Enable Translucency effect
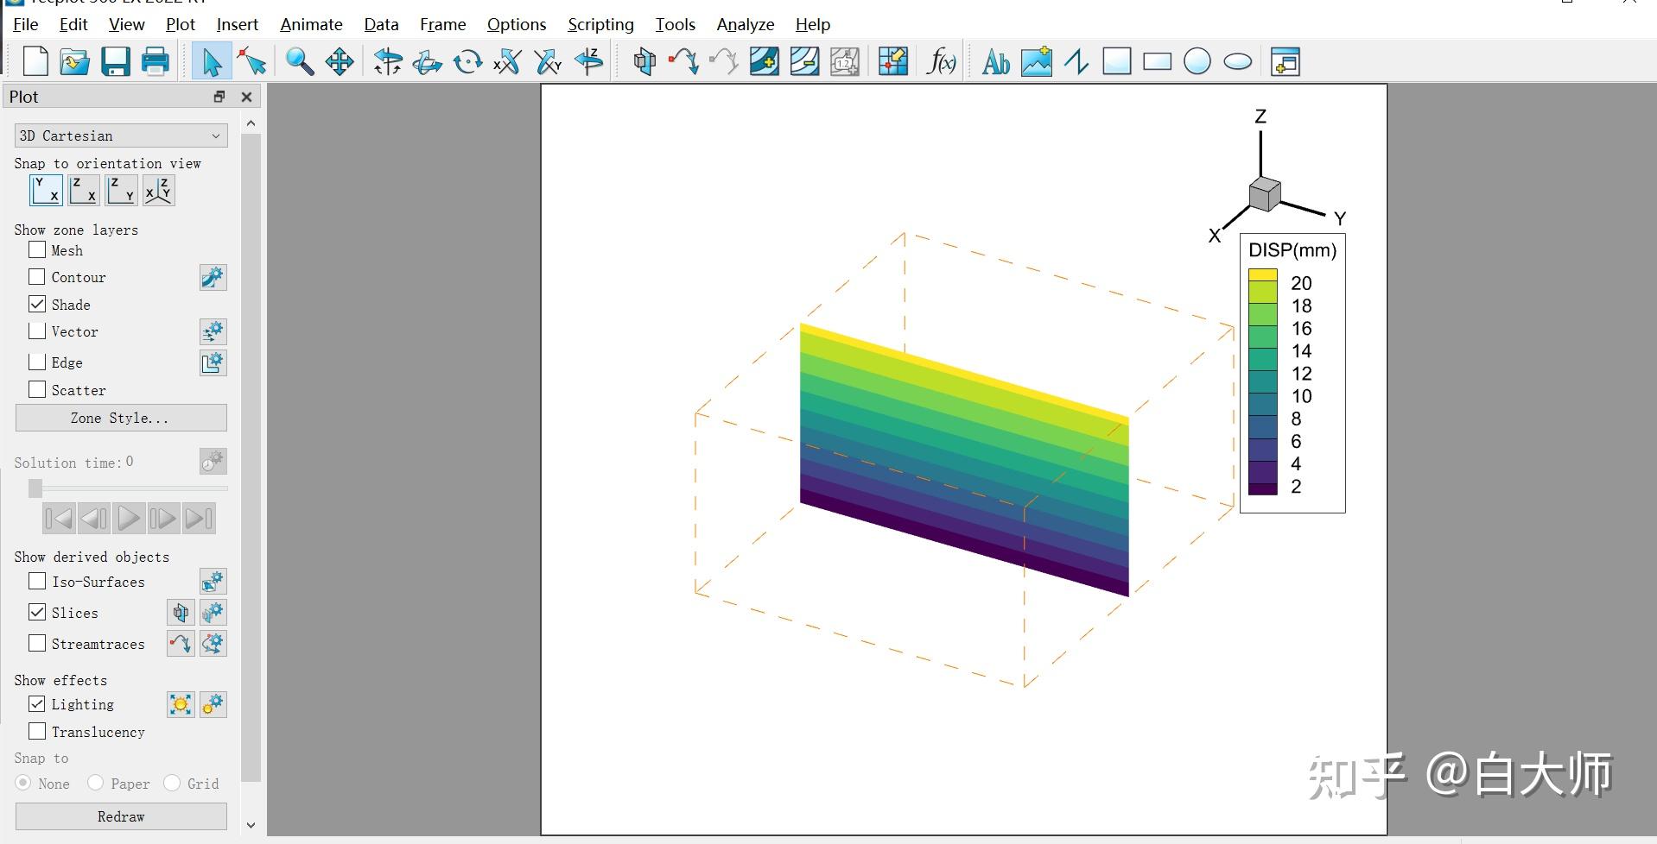 [36, 731]
